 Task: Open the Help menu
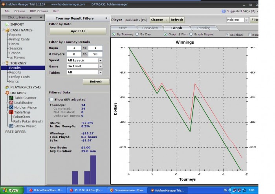[x=56, y=11]
